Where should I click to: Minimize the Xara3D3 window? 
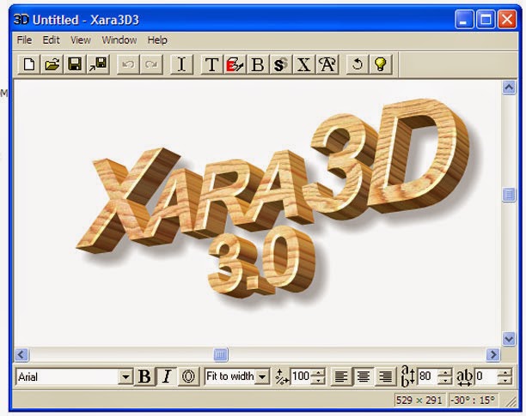[464, 20]
